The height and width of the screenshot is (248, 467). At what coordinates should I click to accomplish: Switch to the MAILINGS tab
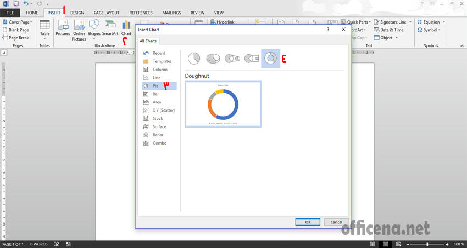[x=171, y=13]
